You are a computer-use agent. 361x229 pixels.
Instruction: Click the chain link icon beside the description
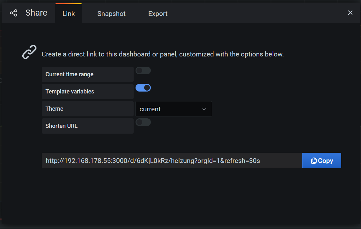29,52
